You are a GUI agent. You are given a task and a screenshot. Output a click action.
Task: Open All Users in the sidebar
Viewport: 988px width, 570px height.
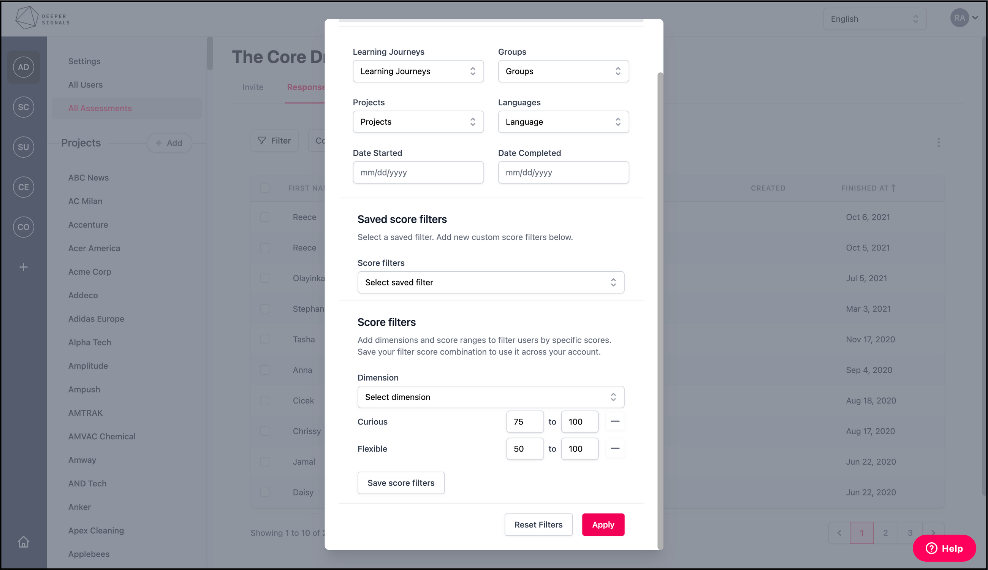pyautogui.click(x=85, y=85)
